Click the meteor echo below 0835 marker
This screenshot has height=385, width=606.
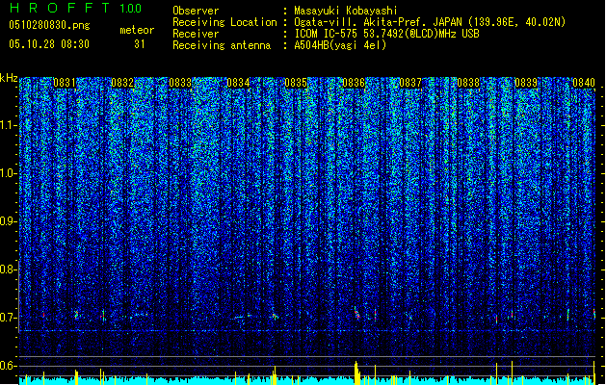click(275, 316)
